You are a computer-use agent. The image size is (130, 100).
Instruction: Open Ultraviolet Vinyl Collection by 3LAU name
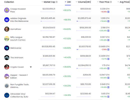click(x=19, y=95)
